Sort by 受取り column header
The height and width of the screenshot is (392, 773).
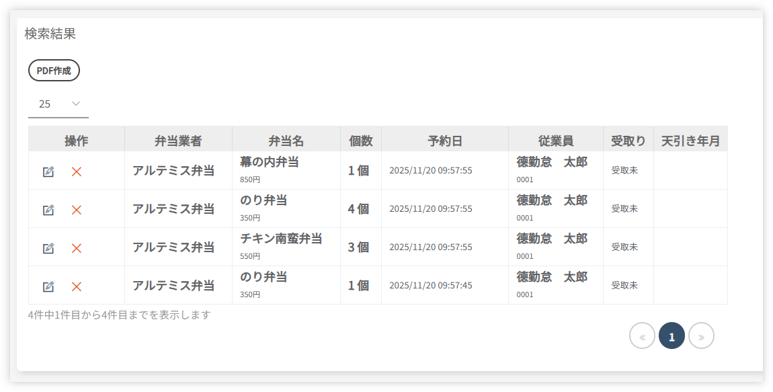628,141
